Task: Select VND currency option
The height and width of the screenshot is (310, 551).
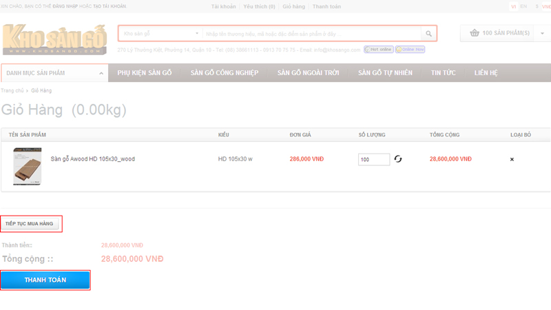Action: [545, 6]
